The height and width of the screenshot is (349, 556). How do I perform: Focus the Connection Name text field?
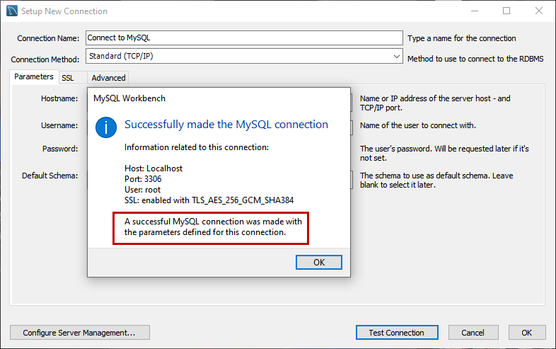[243, 38]
